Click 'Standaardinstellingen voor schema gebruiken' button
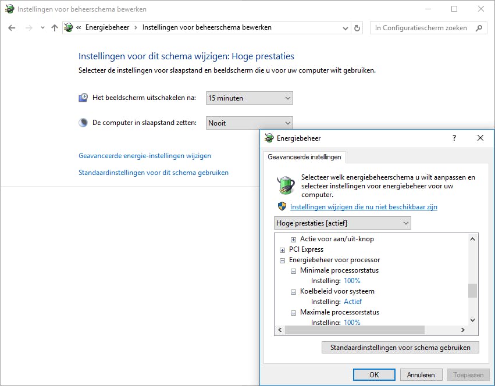The image size is (495, 386). [x=400, y=347]
